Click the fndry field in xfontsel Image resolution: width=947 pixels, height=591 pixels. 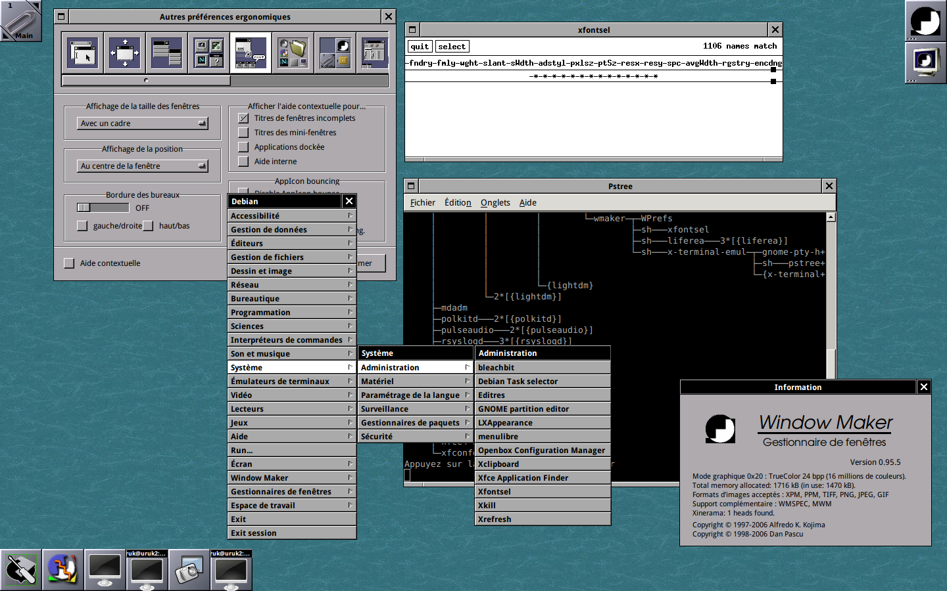pos(420,63)
